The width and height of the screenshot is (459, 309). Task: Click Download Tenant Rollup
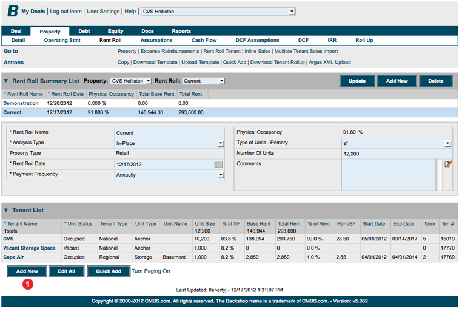pyautogui.click(x=277, y=62)
